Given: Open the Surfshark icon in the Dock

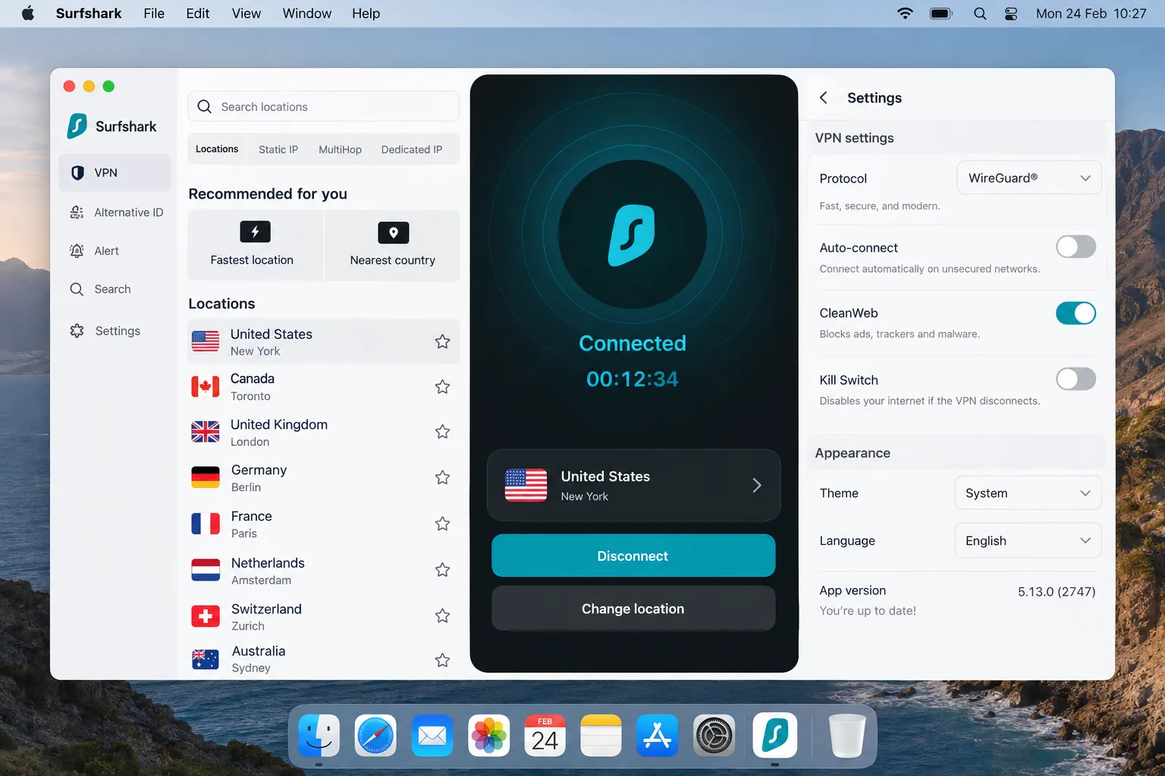Looking at the screenshot, I should (774, 735).
